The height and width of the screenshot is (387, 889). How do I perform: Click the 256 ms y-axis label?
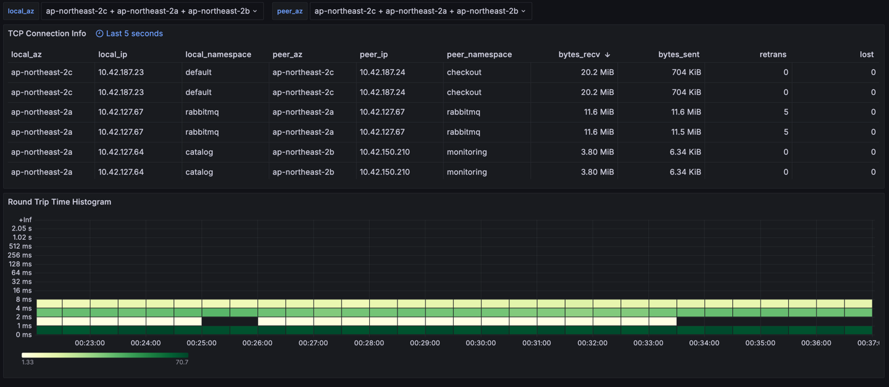point(20,255)
